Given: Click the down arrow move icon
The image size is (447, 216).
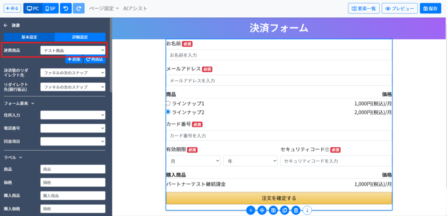Looking at the screenshot, I should (307, 210).
